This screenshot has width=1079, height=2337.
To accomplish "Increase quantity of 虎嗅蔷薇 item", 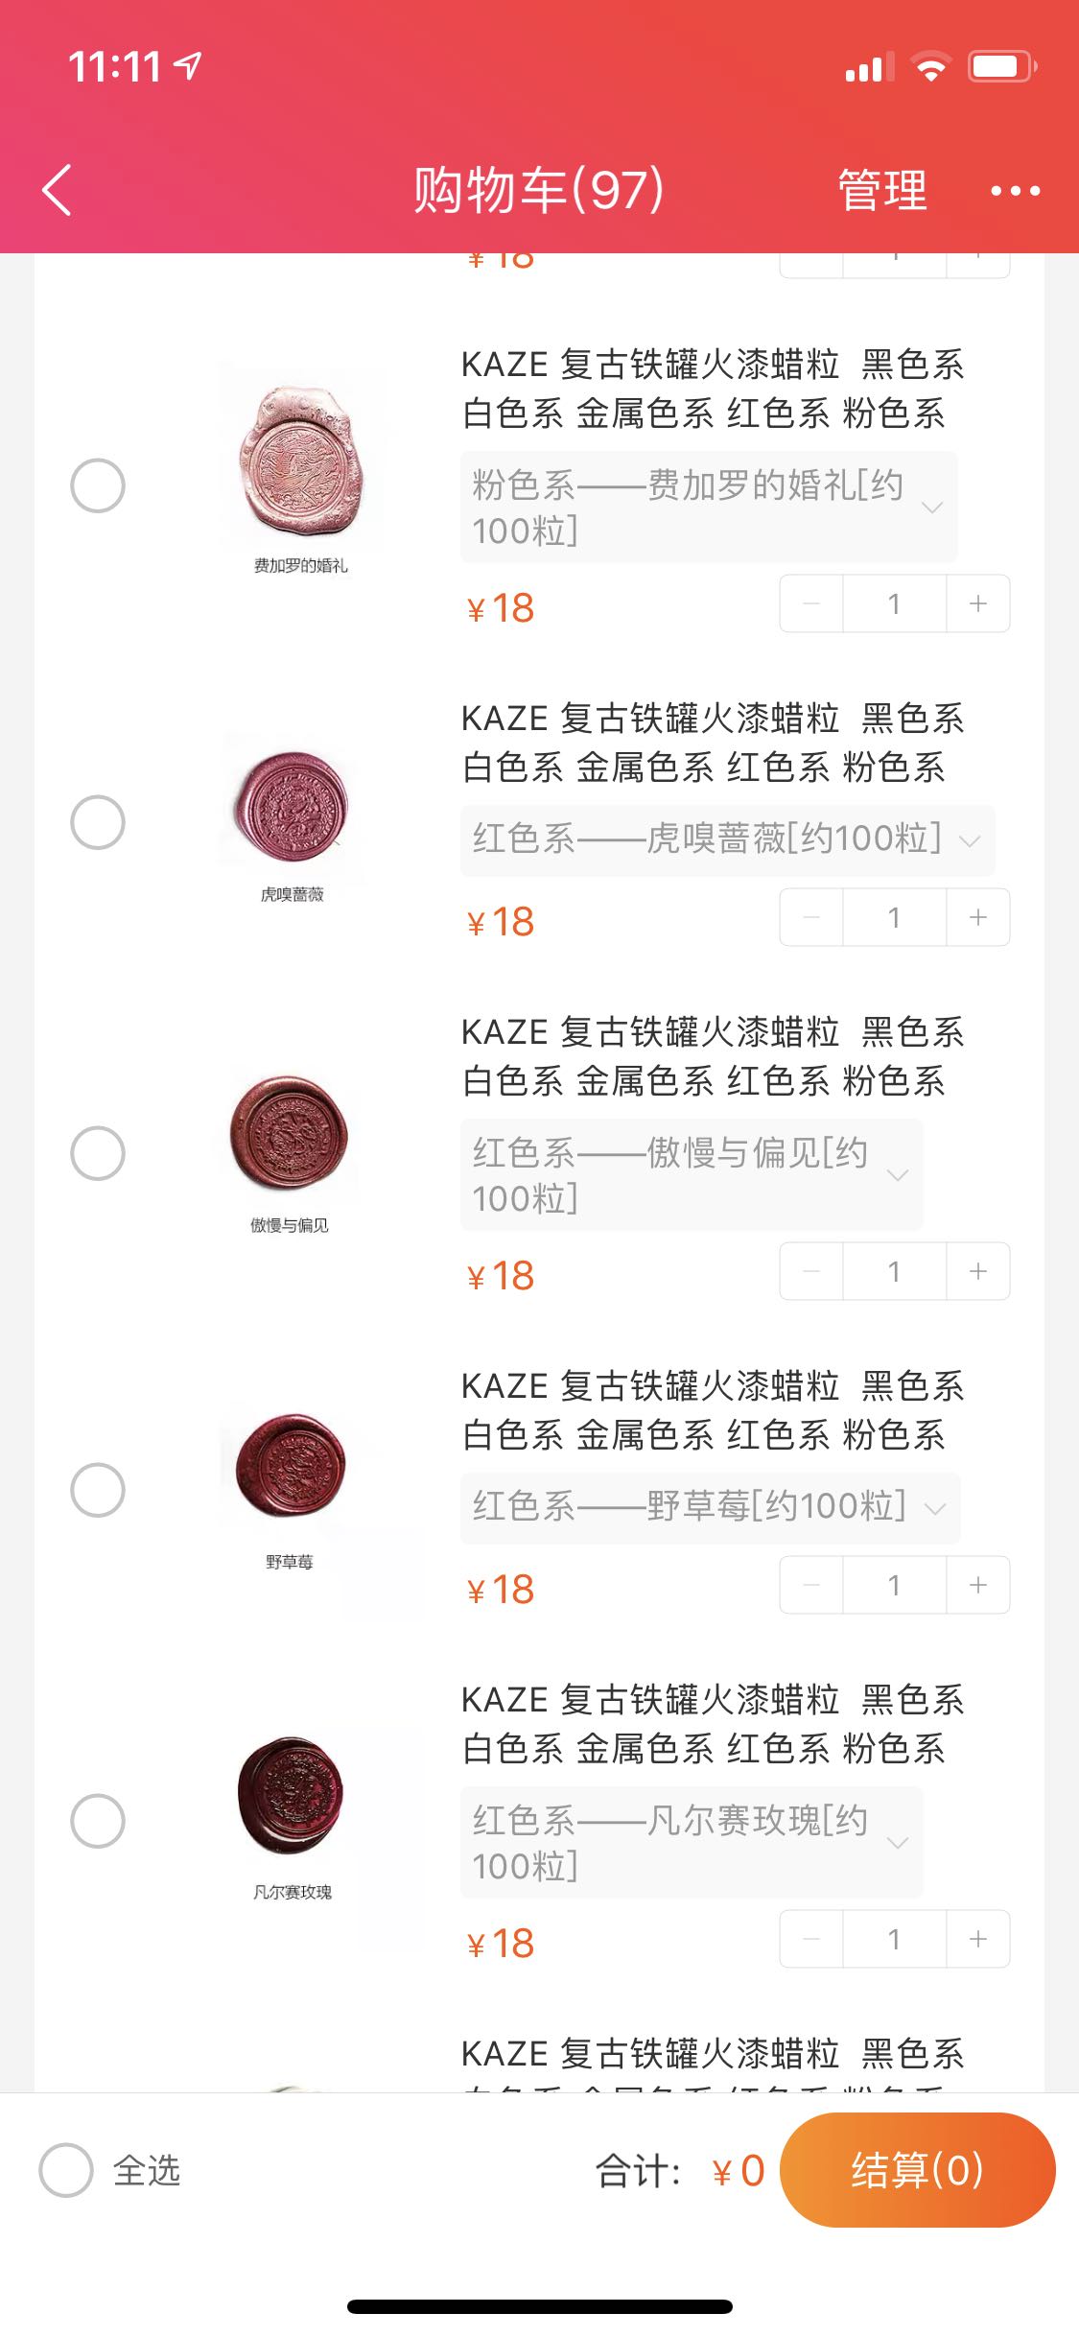I will pyautogui.click(x=977, y=917).
